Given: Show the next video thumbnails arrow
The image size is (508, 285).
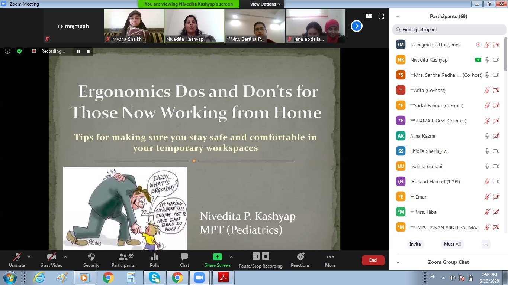Looking at the screenshot, I should 357,26.
